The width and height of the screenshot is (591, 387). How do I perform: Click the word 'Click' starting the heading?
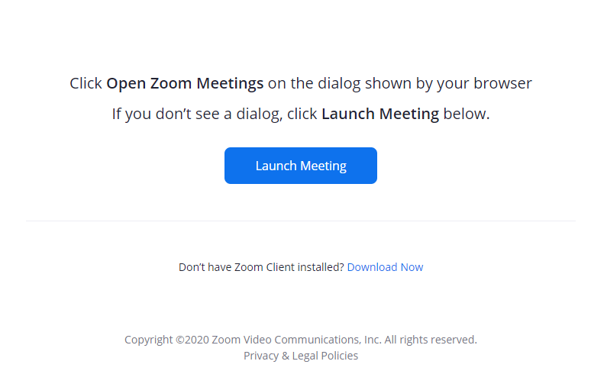[x=86, y=83]
